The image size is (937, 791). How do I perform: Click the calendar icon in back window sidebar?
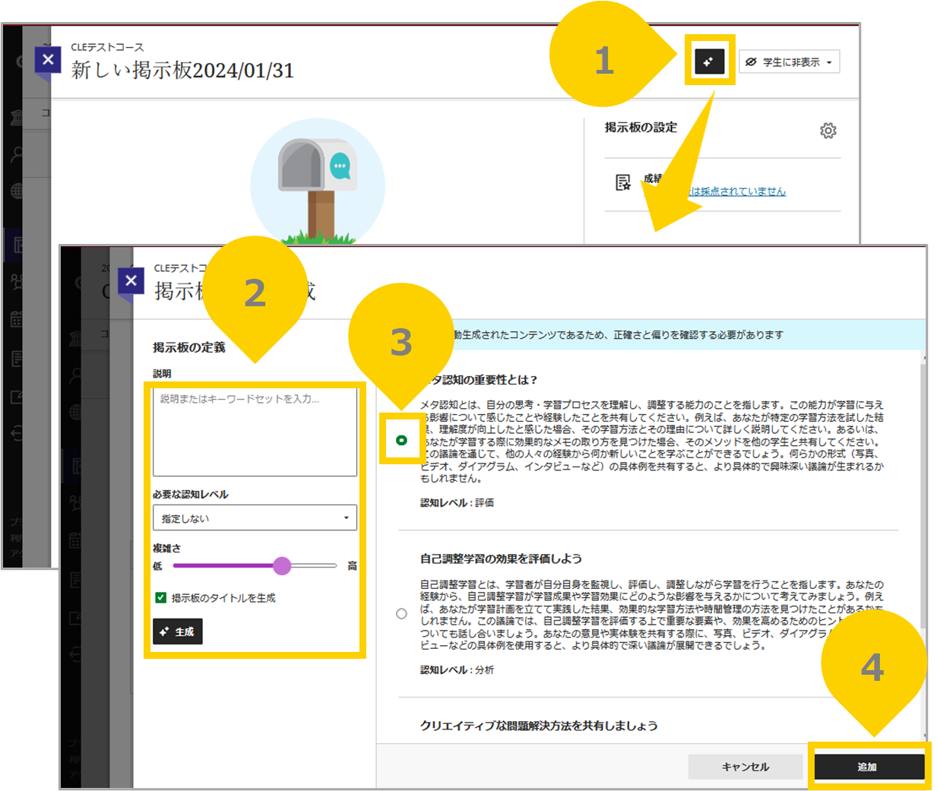16,318
